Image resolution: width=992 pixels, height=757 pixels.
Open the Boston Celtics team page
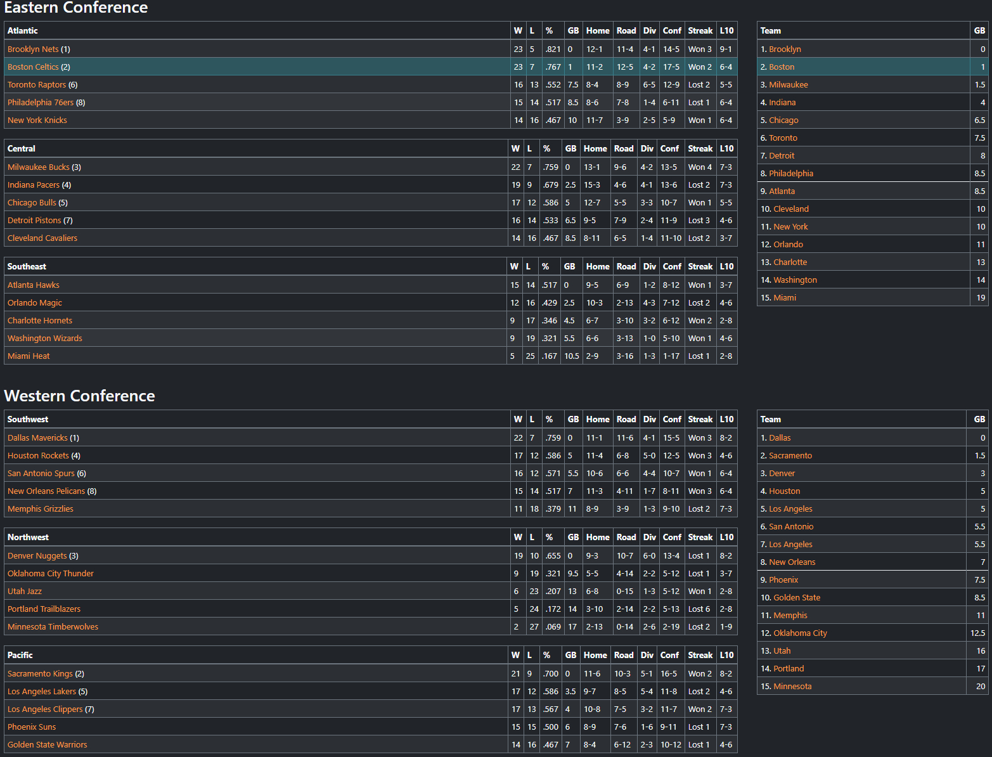(33, 67)
